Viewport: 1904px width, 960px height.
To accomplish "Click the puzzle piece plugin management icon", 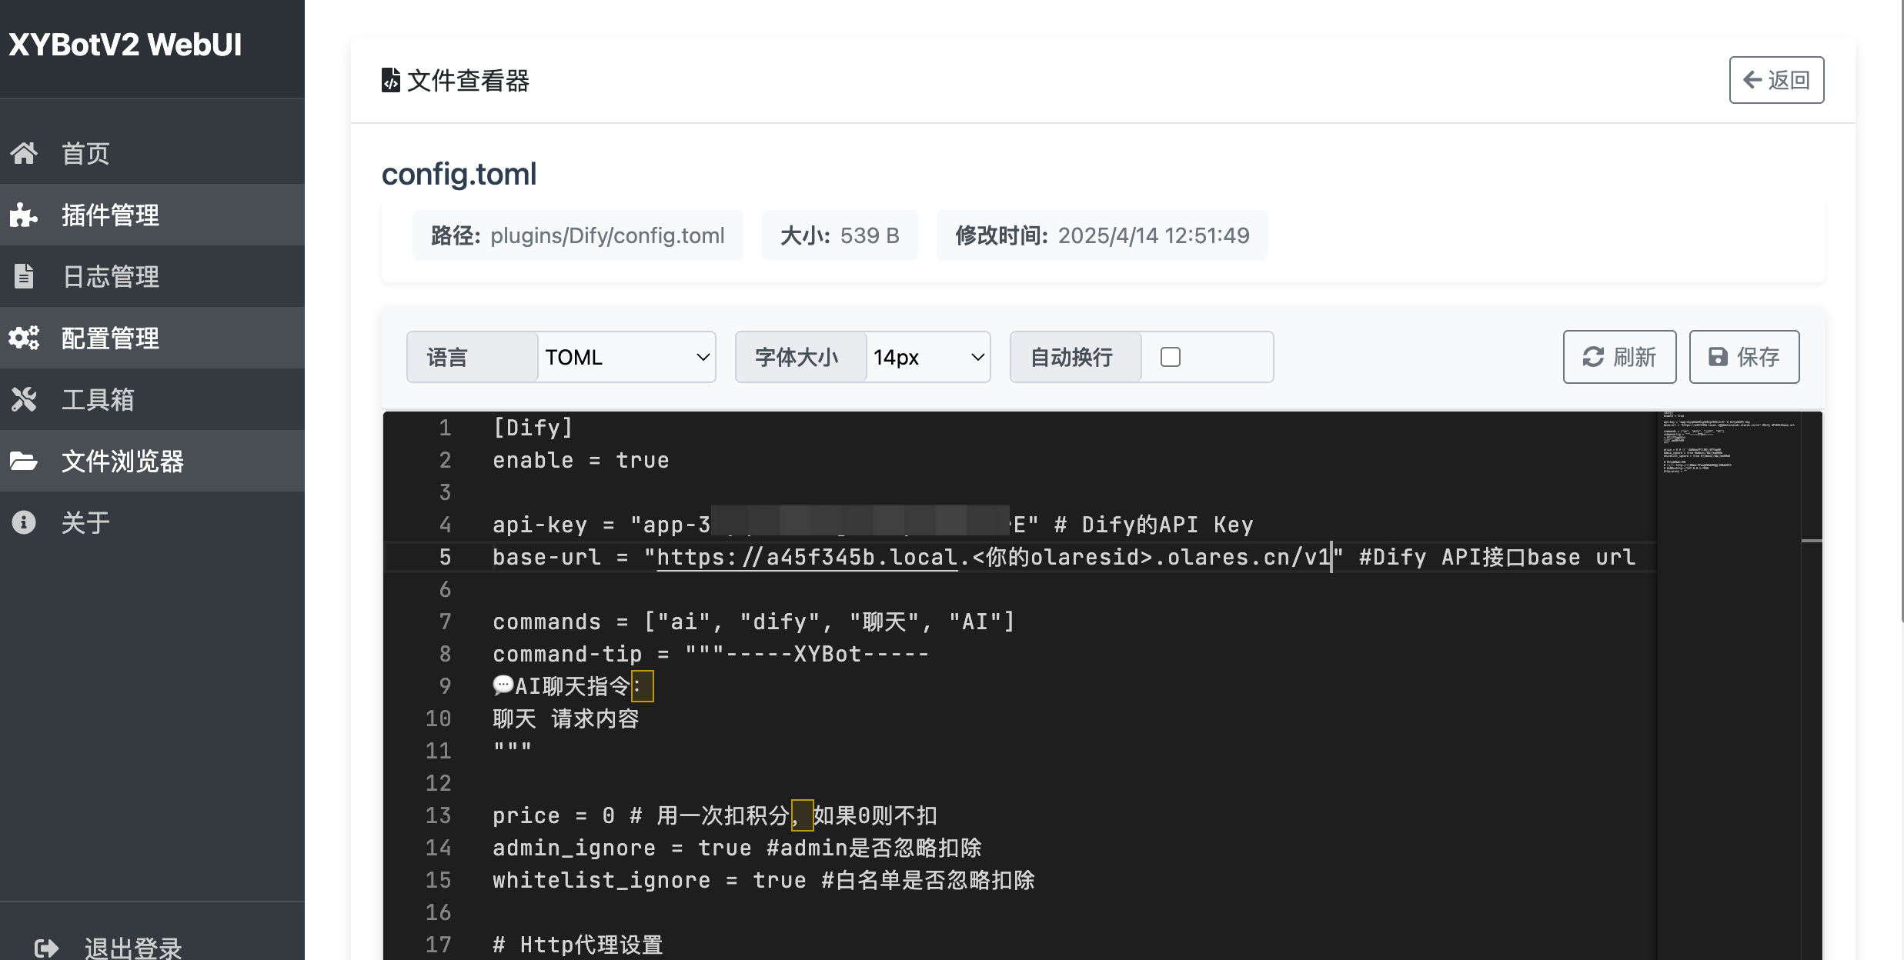I will pyautogui.click(x=24, y=215).
